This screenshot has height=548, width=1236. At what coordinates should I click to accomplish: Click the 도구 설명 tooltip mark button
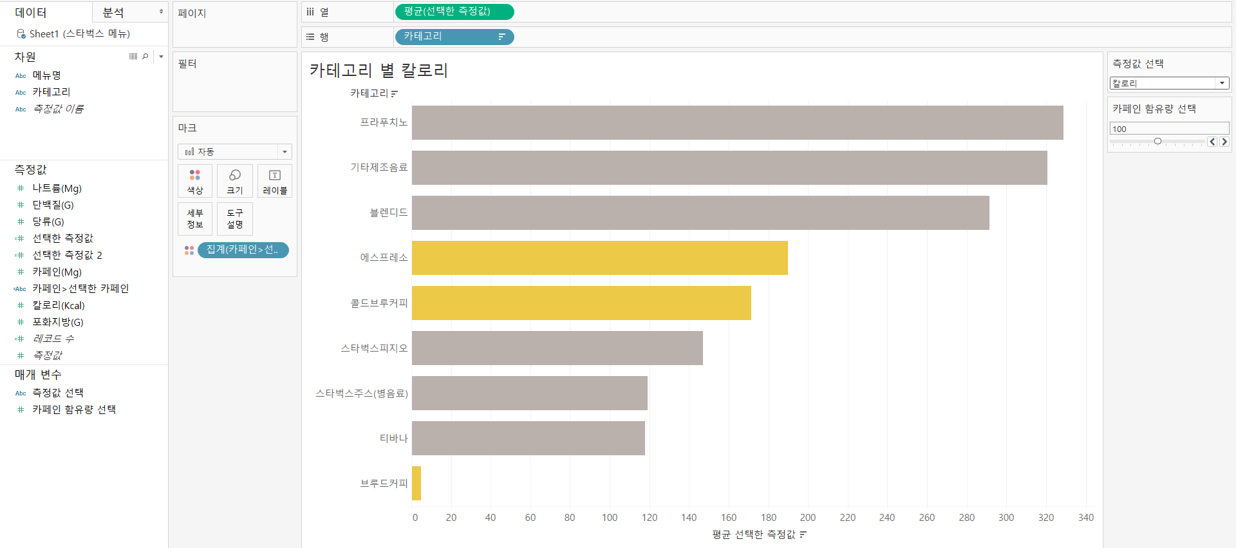tap(235, 218)
